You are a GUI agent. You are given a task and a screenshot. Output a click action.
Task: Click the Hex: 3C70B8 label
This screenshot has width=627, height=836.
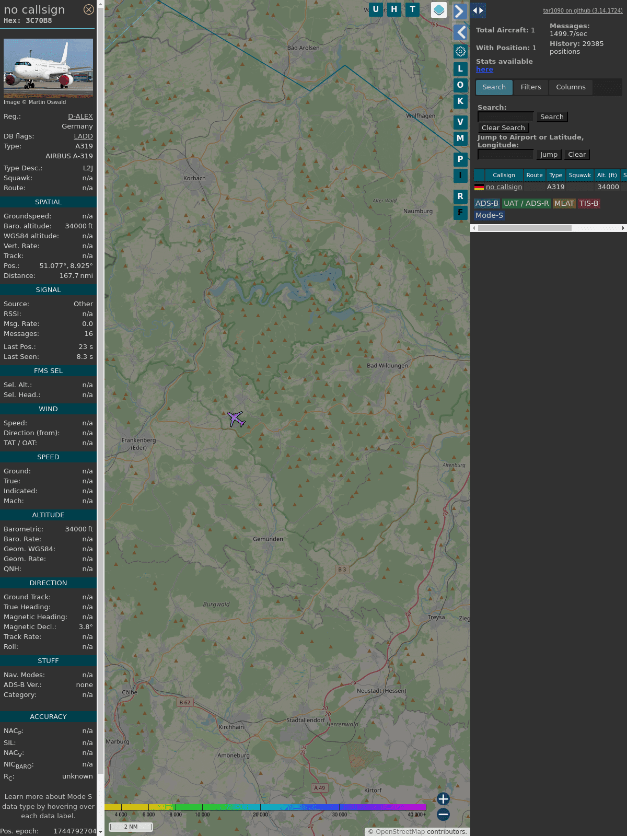pyautogui.click(x=28, y=21)
